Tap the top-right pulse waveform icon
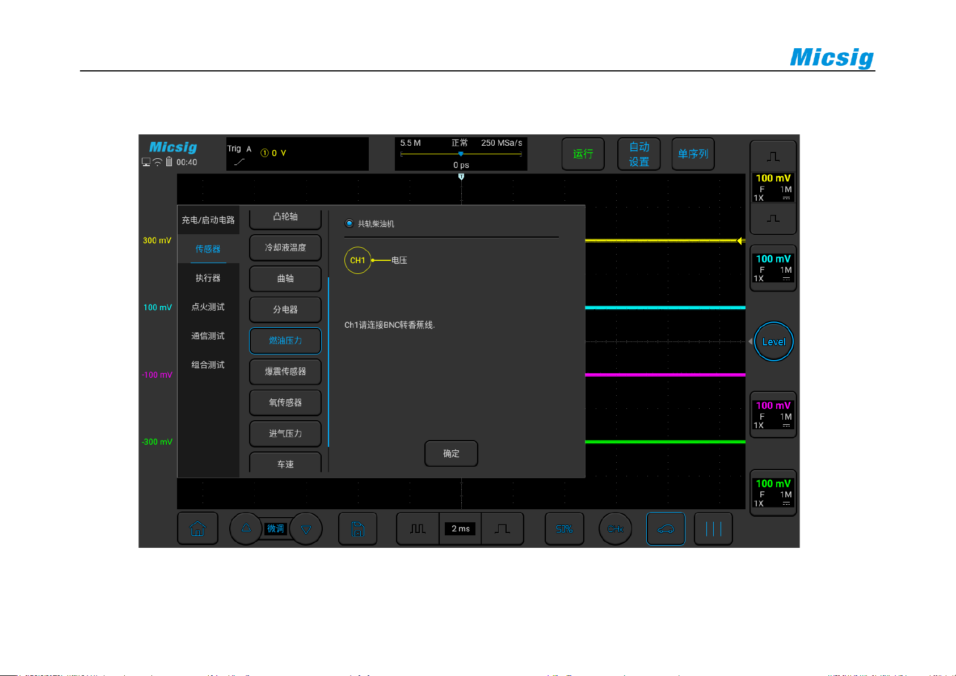The height and width of the screenshot is (676, 956). [773, 157]
